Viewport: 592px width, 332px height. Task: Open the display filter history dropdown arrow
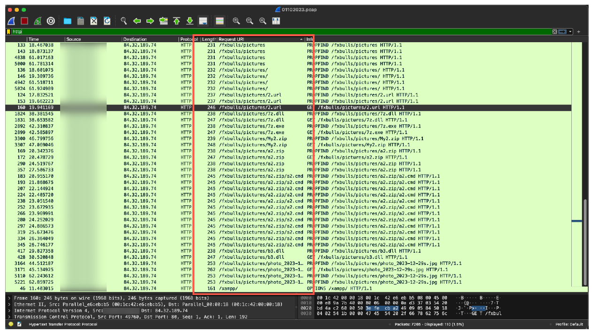(x=571, y=31)
